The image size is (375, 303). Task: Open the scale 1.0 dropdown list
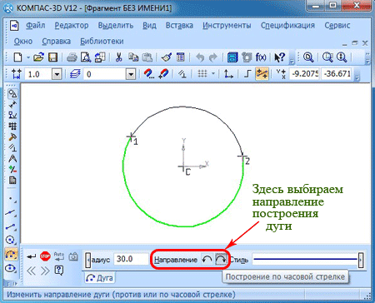pos(57,74)
